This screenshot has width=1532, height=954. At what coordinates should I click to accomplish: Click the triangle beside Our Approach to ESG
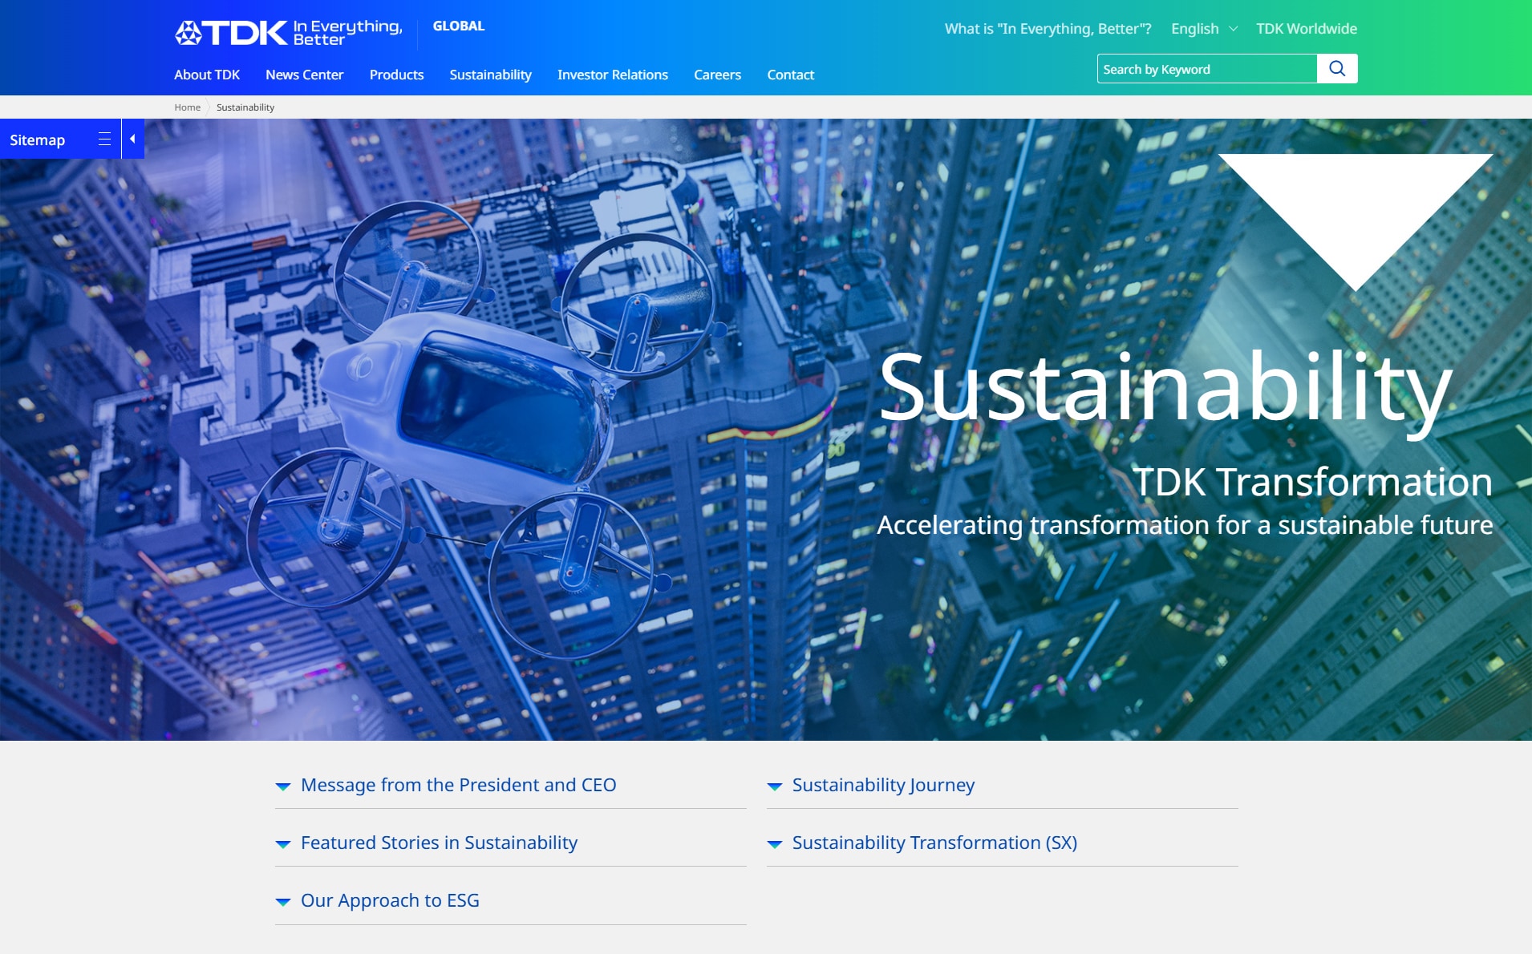283,902
